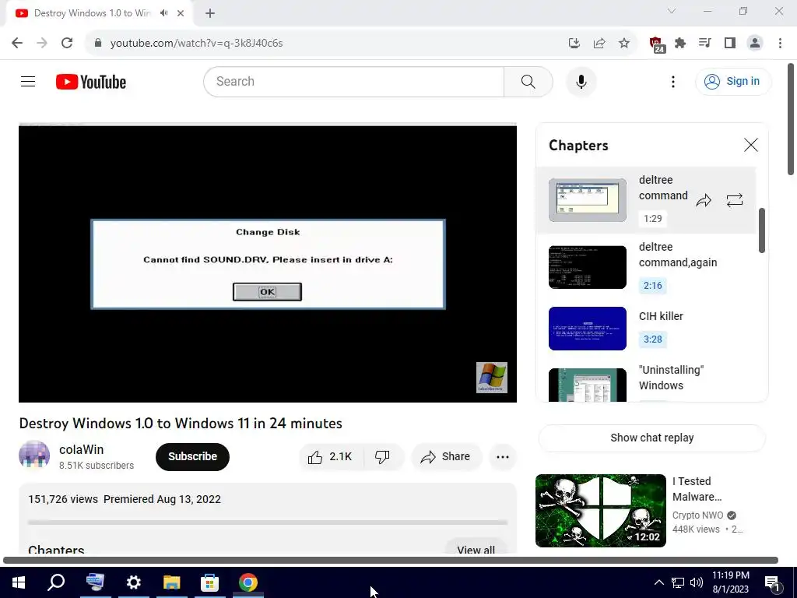
Task: Jump to chapter timestamp 3:28
Action: coord(653,339)
